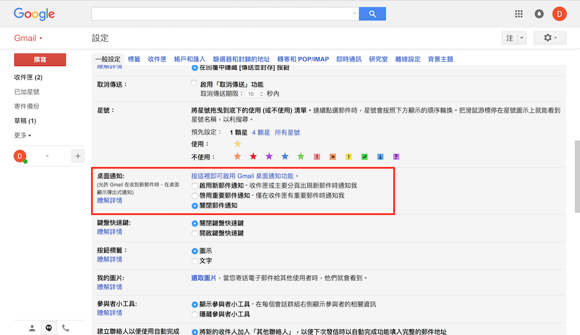
Task: Click the red star swatch
Action: [x=253, y=156]
